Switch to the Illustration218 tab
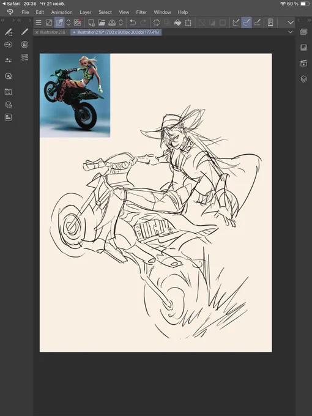 [x=52, y=32]
